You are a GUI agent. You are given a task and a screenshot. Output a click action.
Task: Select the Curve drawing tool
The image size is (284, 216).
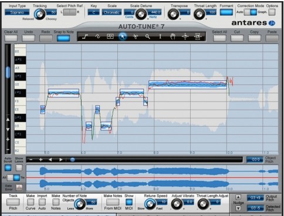point(97,36)
